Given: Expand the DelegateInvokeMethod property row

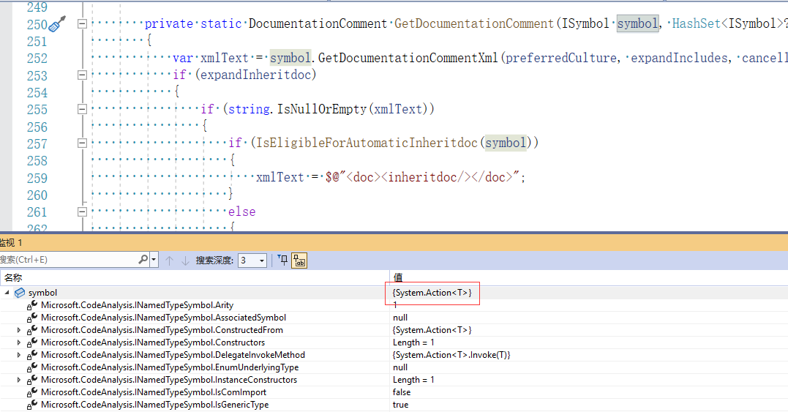Looking at the screenshot, I should pos(19,355).
